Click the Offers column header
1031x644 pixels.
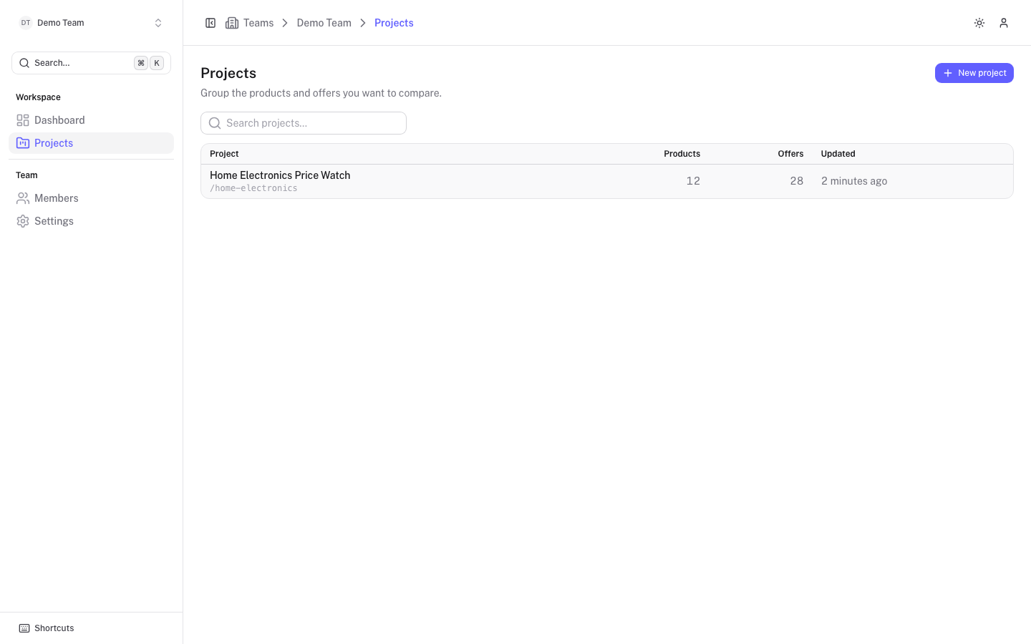(790, 154)
